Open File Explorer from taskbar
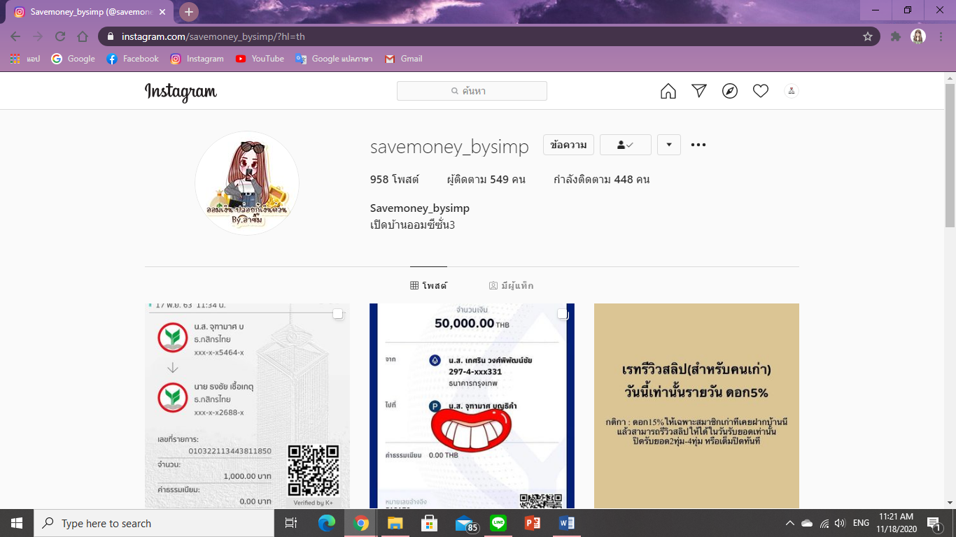 pyautogui.click(x=395, y=523)
